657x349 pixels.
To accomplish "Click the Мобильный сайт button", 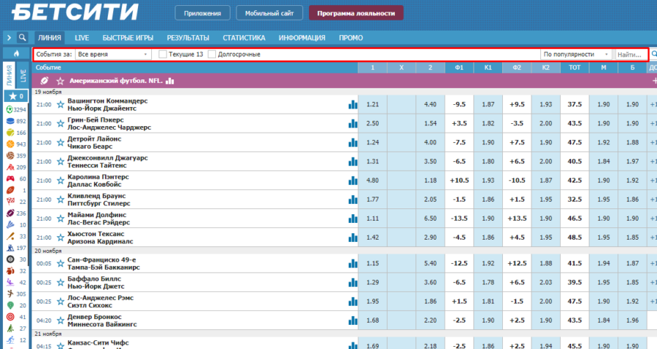I will [269, 12].
